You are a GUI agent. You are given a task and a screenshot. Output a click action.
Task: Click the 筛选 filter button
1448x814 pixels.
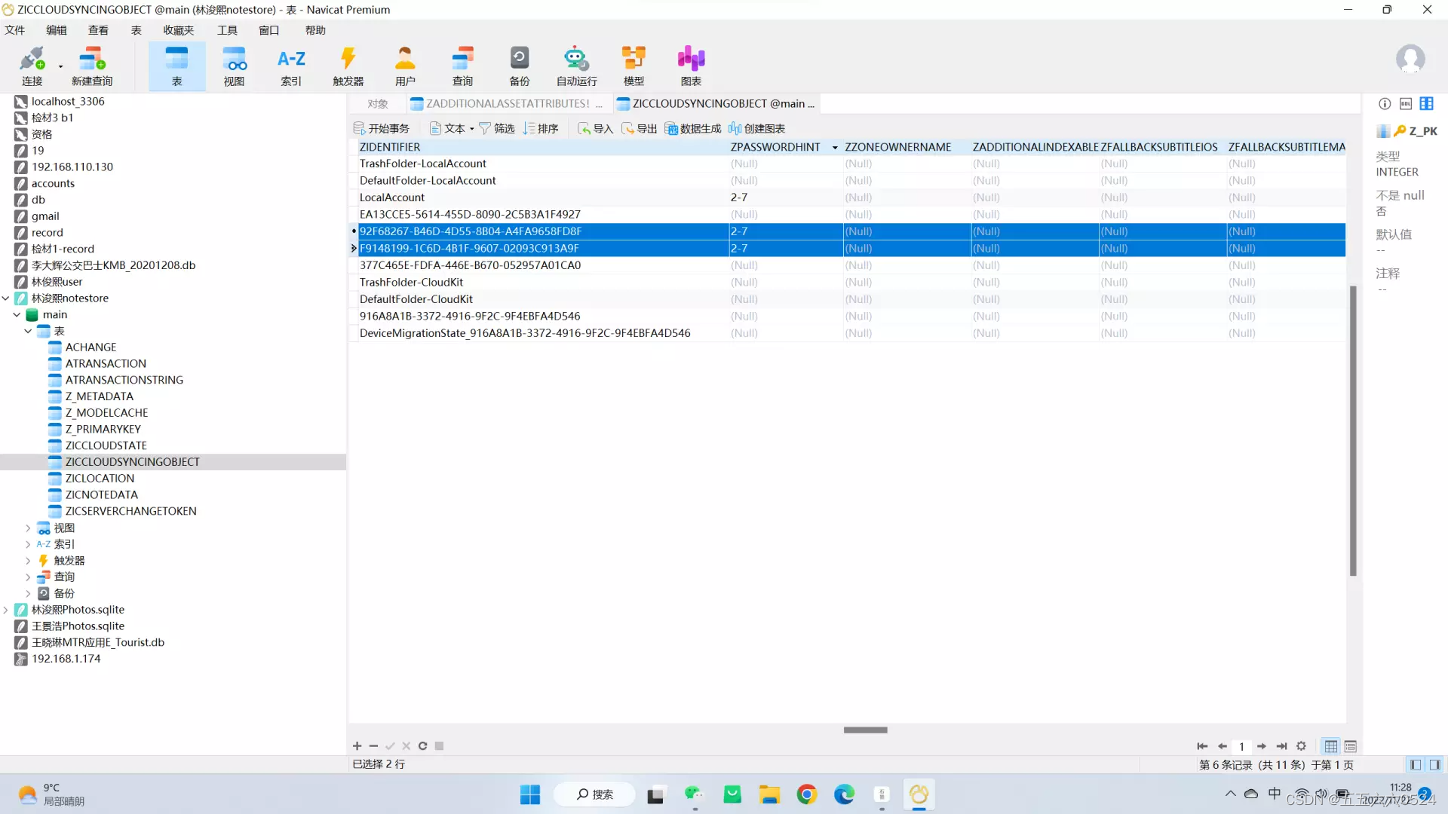coord(497,129)
